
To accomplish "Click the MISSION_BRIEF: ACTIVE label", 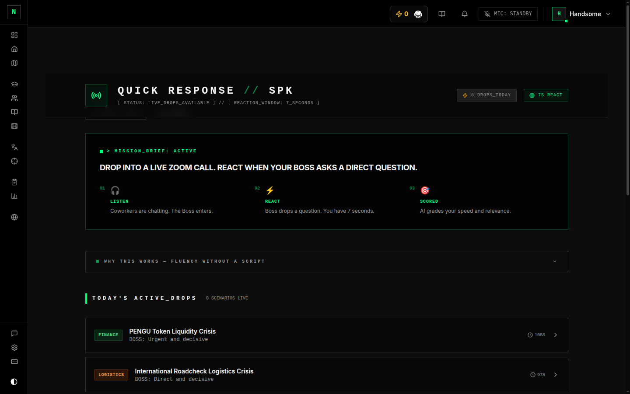I will [152, 151].
